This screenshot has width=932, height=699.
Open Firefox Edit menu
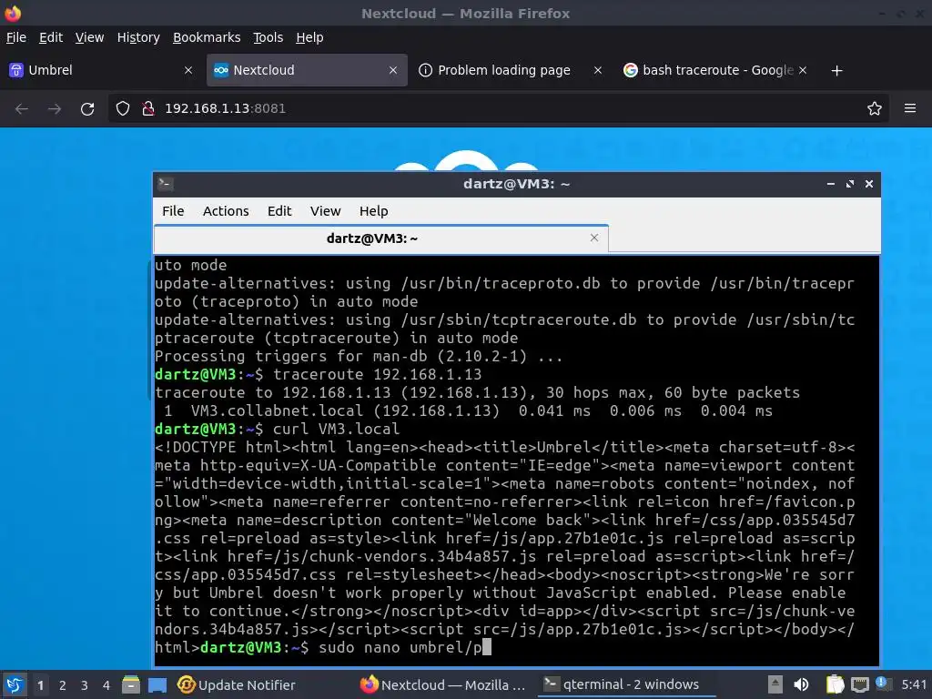51,37
